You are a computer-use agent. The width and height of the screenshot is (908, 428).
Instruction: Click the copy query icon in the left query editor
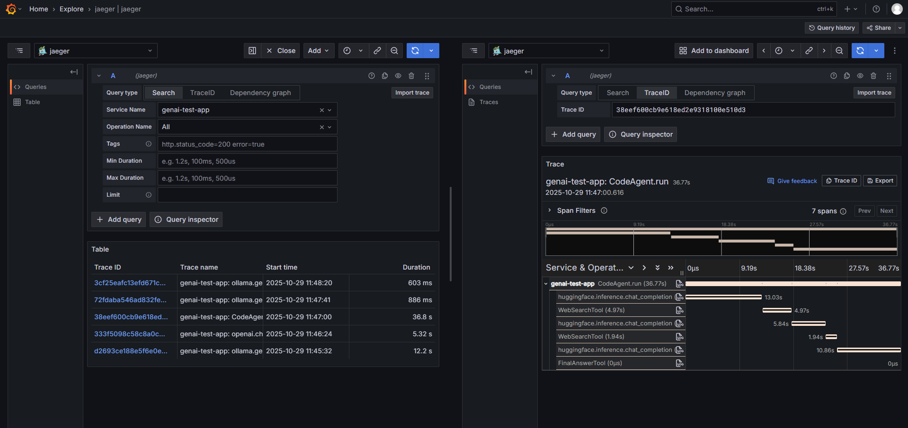[384, 76]
